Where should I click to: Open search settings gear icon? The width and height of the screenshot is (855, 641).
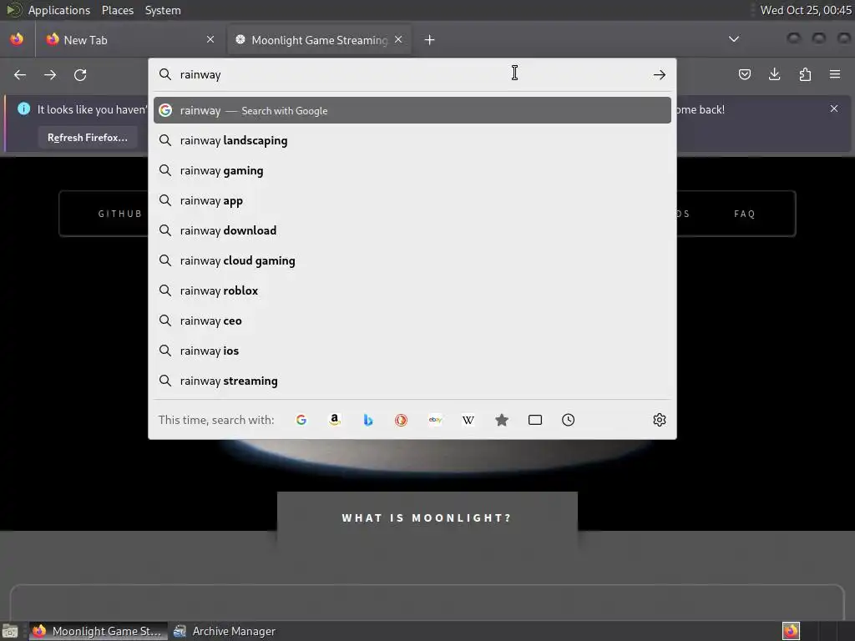pos(660,420)
